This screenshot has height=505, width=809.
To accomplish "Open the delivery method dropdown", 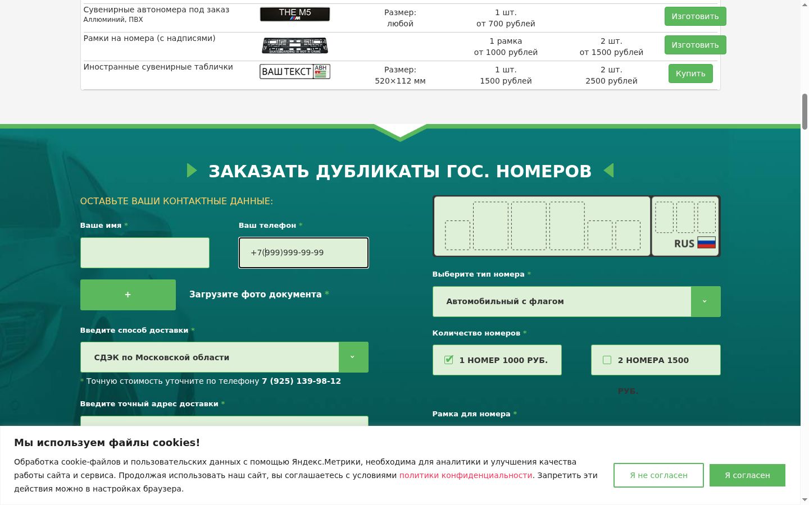I will (224, 357).
